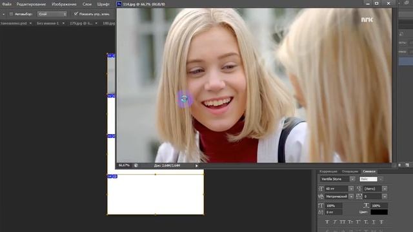The width and height of the screenshot is (413, 232).
Task: Click the baseline shift 0 пт field
Action: coord(334,212)
